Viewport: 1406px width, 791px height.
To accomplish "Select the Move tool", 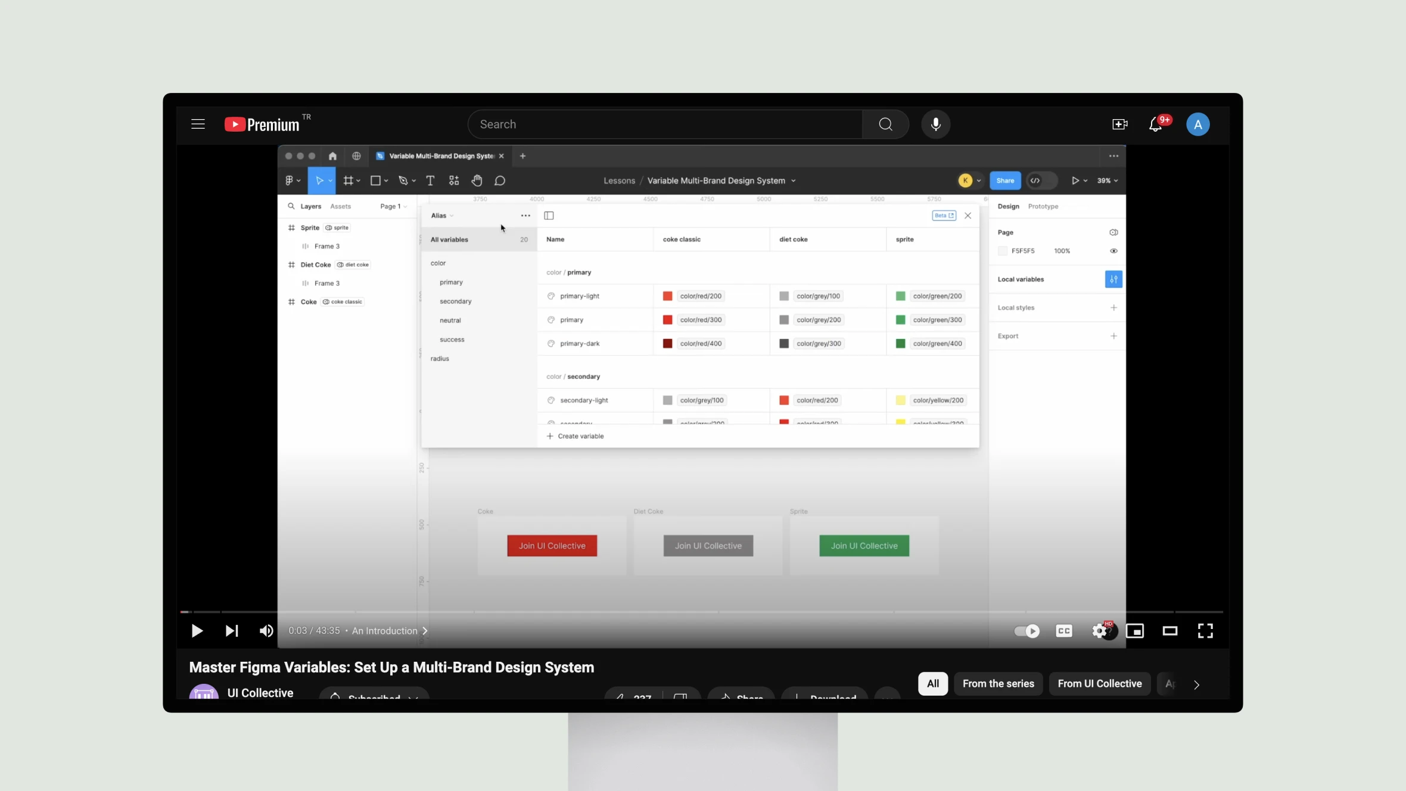I will click(319, 180).
